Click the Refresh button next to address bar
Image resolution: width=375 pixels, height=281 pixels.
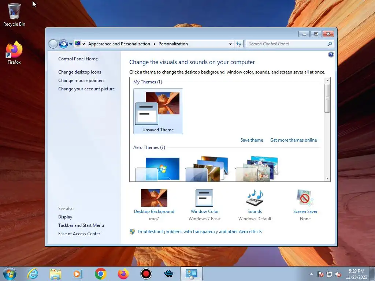239,44
